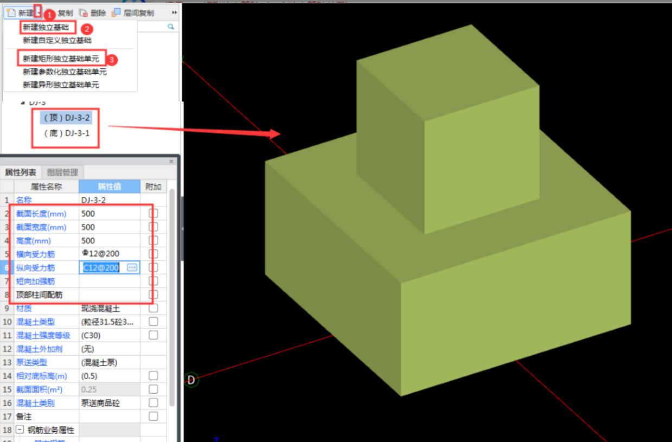Image resolution: width=672 pixels, height=442 pixels.
Task: Choose 新建异形独立基础单元 from the menu
Action: [x=61, y=85]
